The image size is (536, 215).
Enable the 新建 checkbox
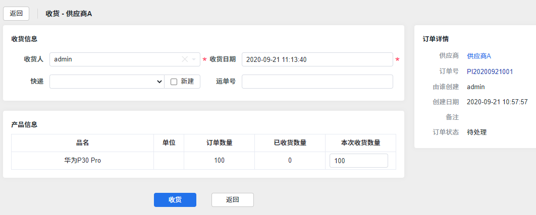(x=174, y=82)
